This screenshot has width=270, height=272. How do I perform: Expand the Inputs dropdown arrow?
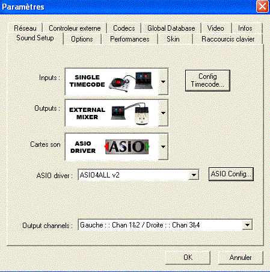[x=163, y=81]
